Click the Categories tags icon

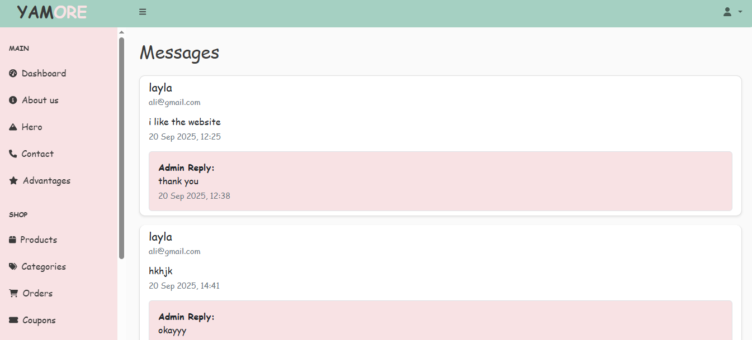point(13,266)
